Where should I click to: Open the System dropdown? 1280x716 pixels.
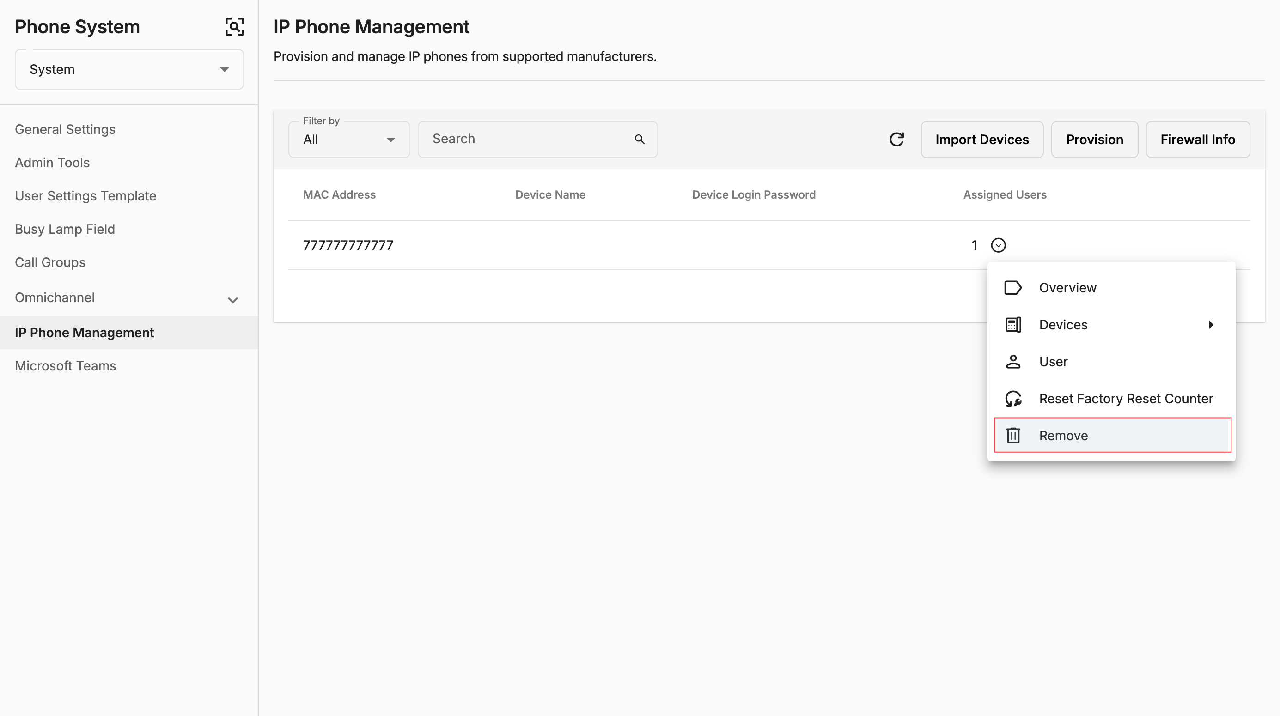(129, 70)
